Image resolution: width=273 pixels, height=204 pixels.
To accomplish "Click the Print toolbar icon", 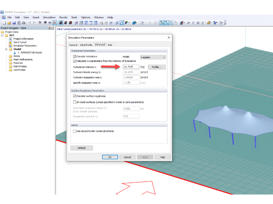I will point(24,23).
